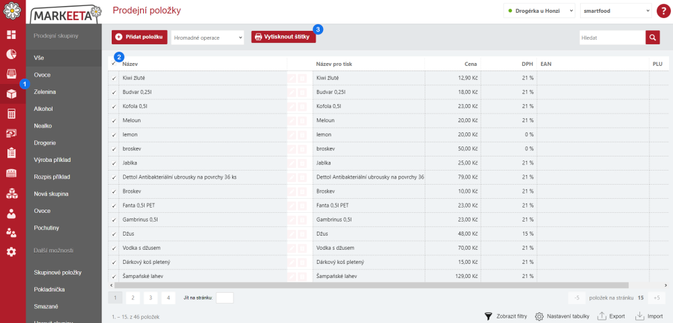Toggle the Šampaňské lahev row checkbox
Viewport: 673px width, 323px height.
(x=114, y=277)
